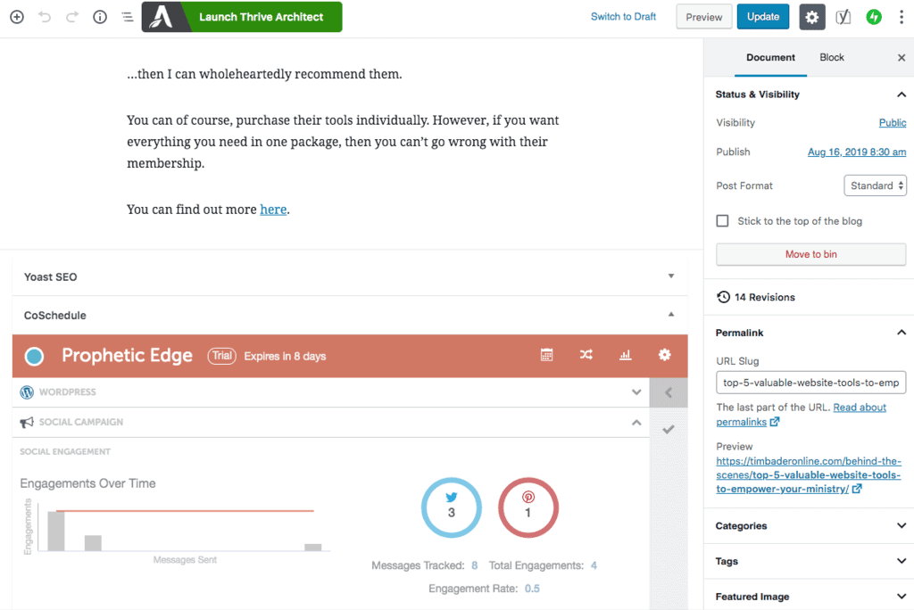Open the CoSchedule calendar icon

547,355
